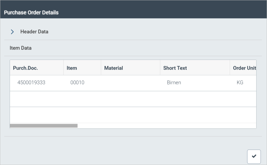The image size is (267, 165).
Task: Select the Birnen short text cell
Action: point(174,82)
